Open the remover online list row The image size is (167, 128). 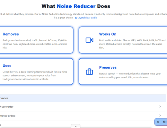point(83,116)
